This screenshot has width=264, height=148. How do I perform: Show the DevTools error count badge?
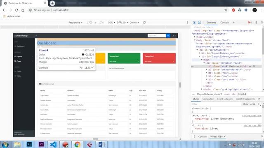click(250, 23)
